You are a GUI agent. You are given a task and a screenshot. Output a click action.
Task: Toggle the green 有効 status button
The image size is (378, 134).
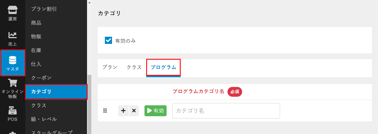click(155, 111)
